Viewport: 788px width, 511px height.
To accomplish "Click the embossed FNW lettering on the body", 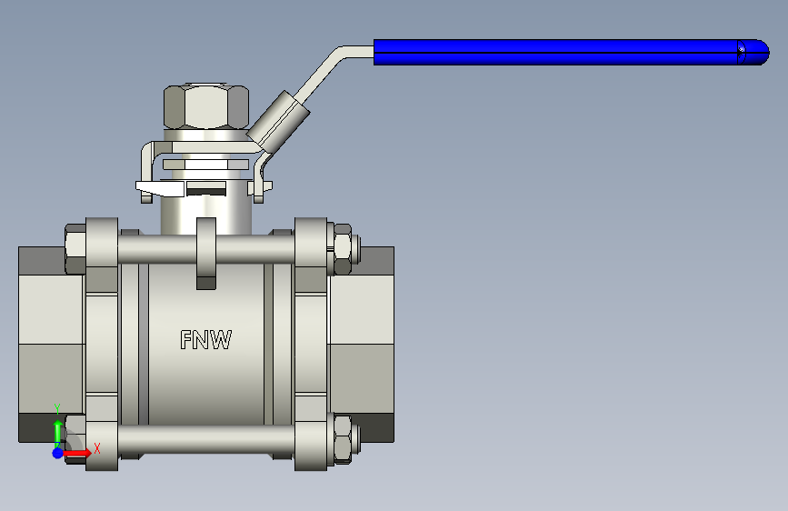I will coord(205,340).
